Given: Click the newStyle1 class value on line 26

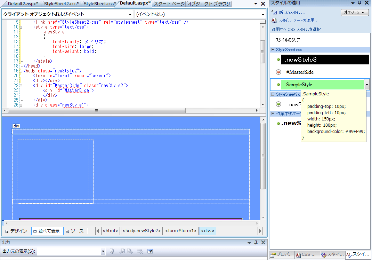Looking at the screenshot, I should (x=73, y=105).
